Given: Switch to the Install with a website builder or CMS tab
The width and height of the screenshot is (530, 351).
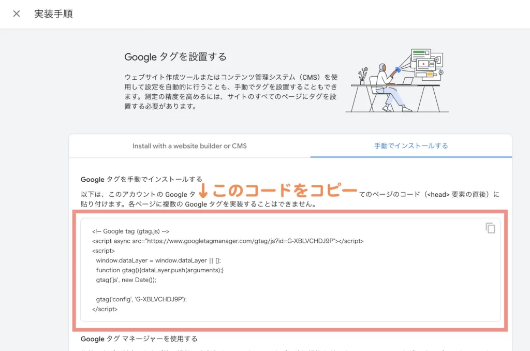Looking at the screenshot, I should (x=189, y=146).
